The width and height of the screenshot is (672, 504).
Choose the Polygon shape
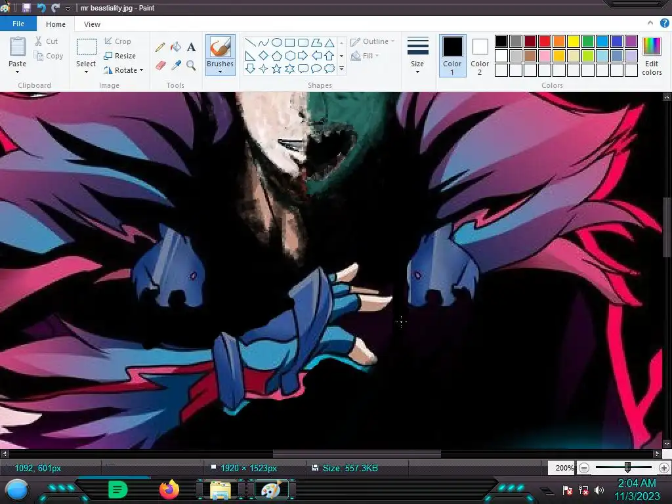click(x=316, y=43)
